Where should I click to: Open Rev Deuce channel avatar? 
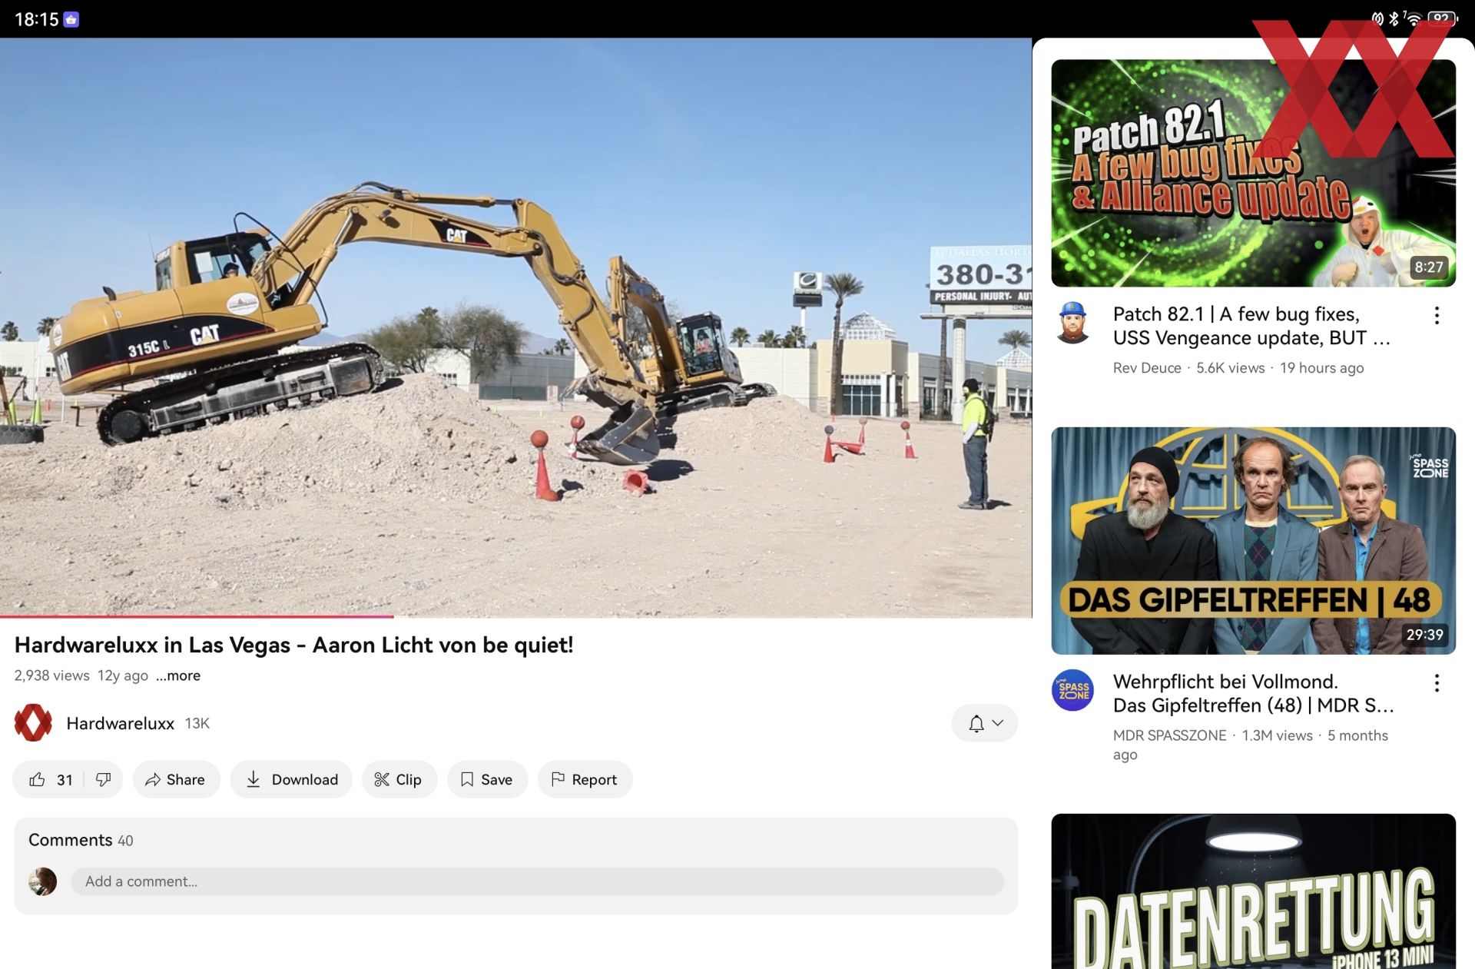click(x=1072, y=323)
